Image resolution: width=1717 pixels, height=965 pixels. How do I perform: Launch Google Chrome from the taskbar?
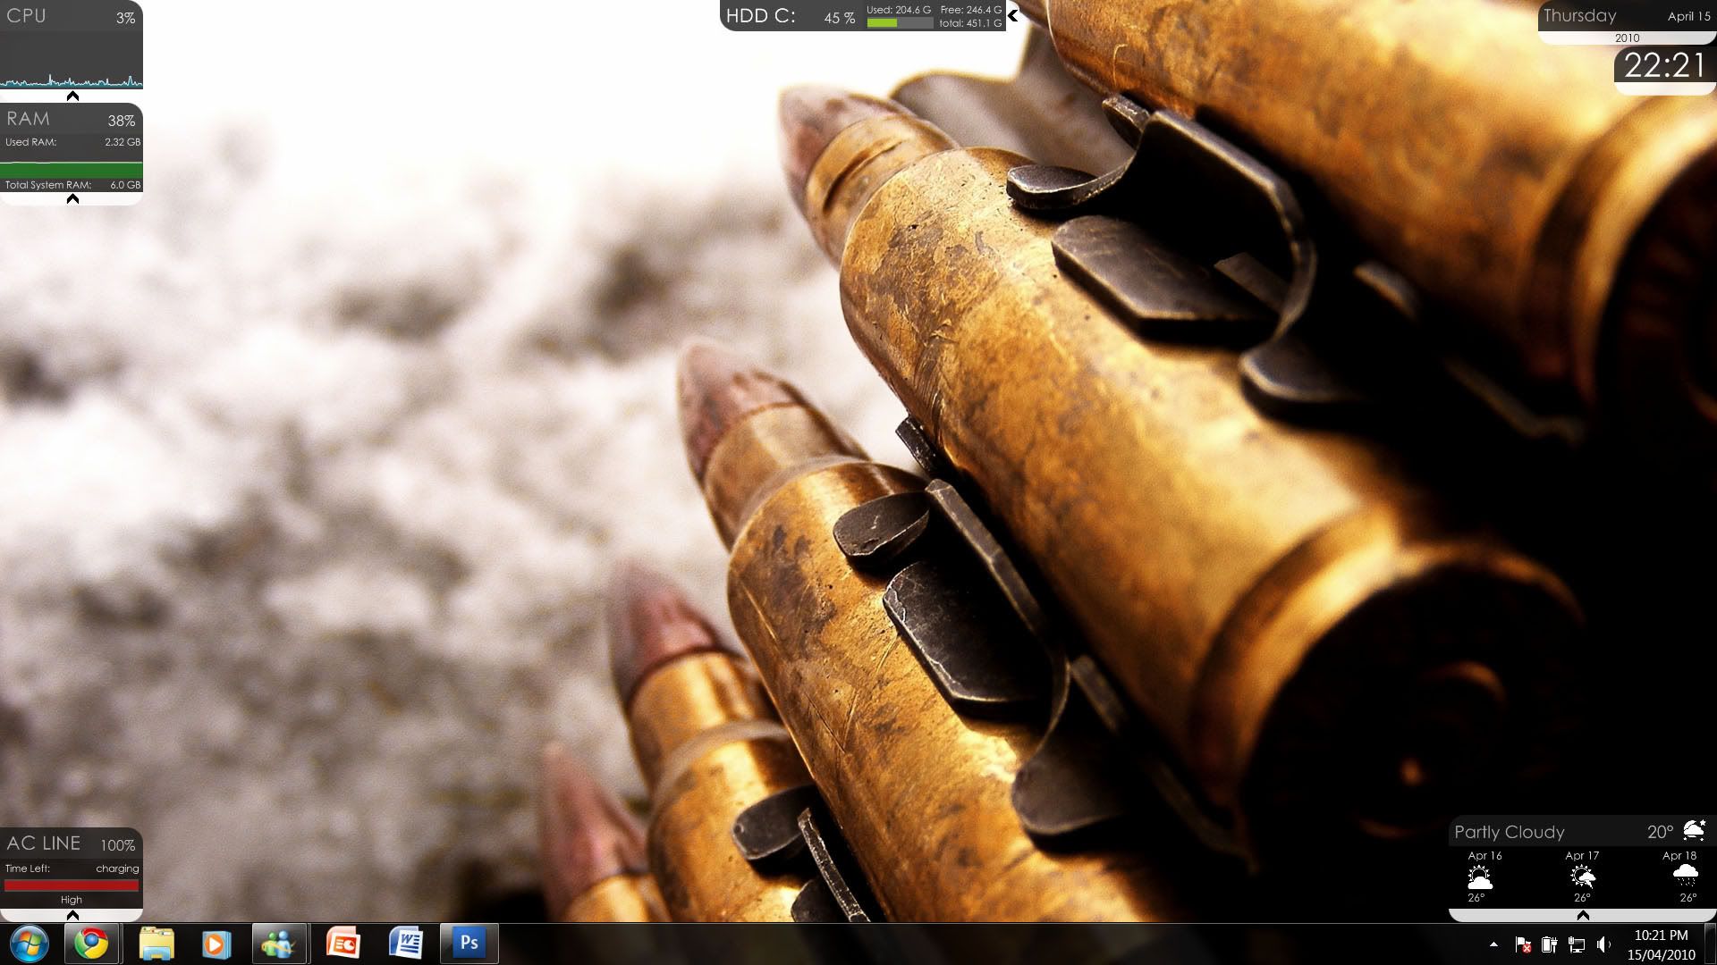pyautogui.click(x=91, y=944)
